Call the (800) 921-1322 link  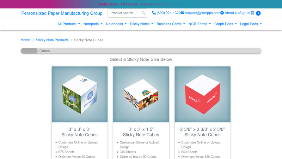(x=168, y=13)
